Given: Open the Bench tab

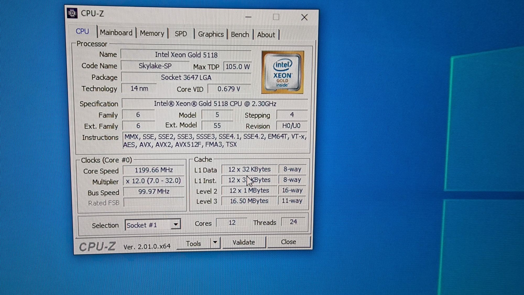Looking at the screenshot, I should (240, 35).
